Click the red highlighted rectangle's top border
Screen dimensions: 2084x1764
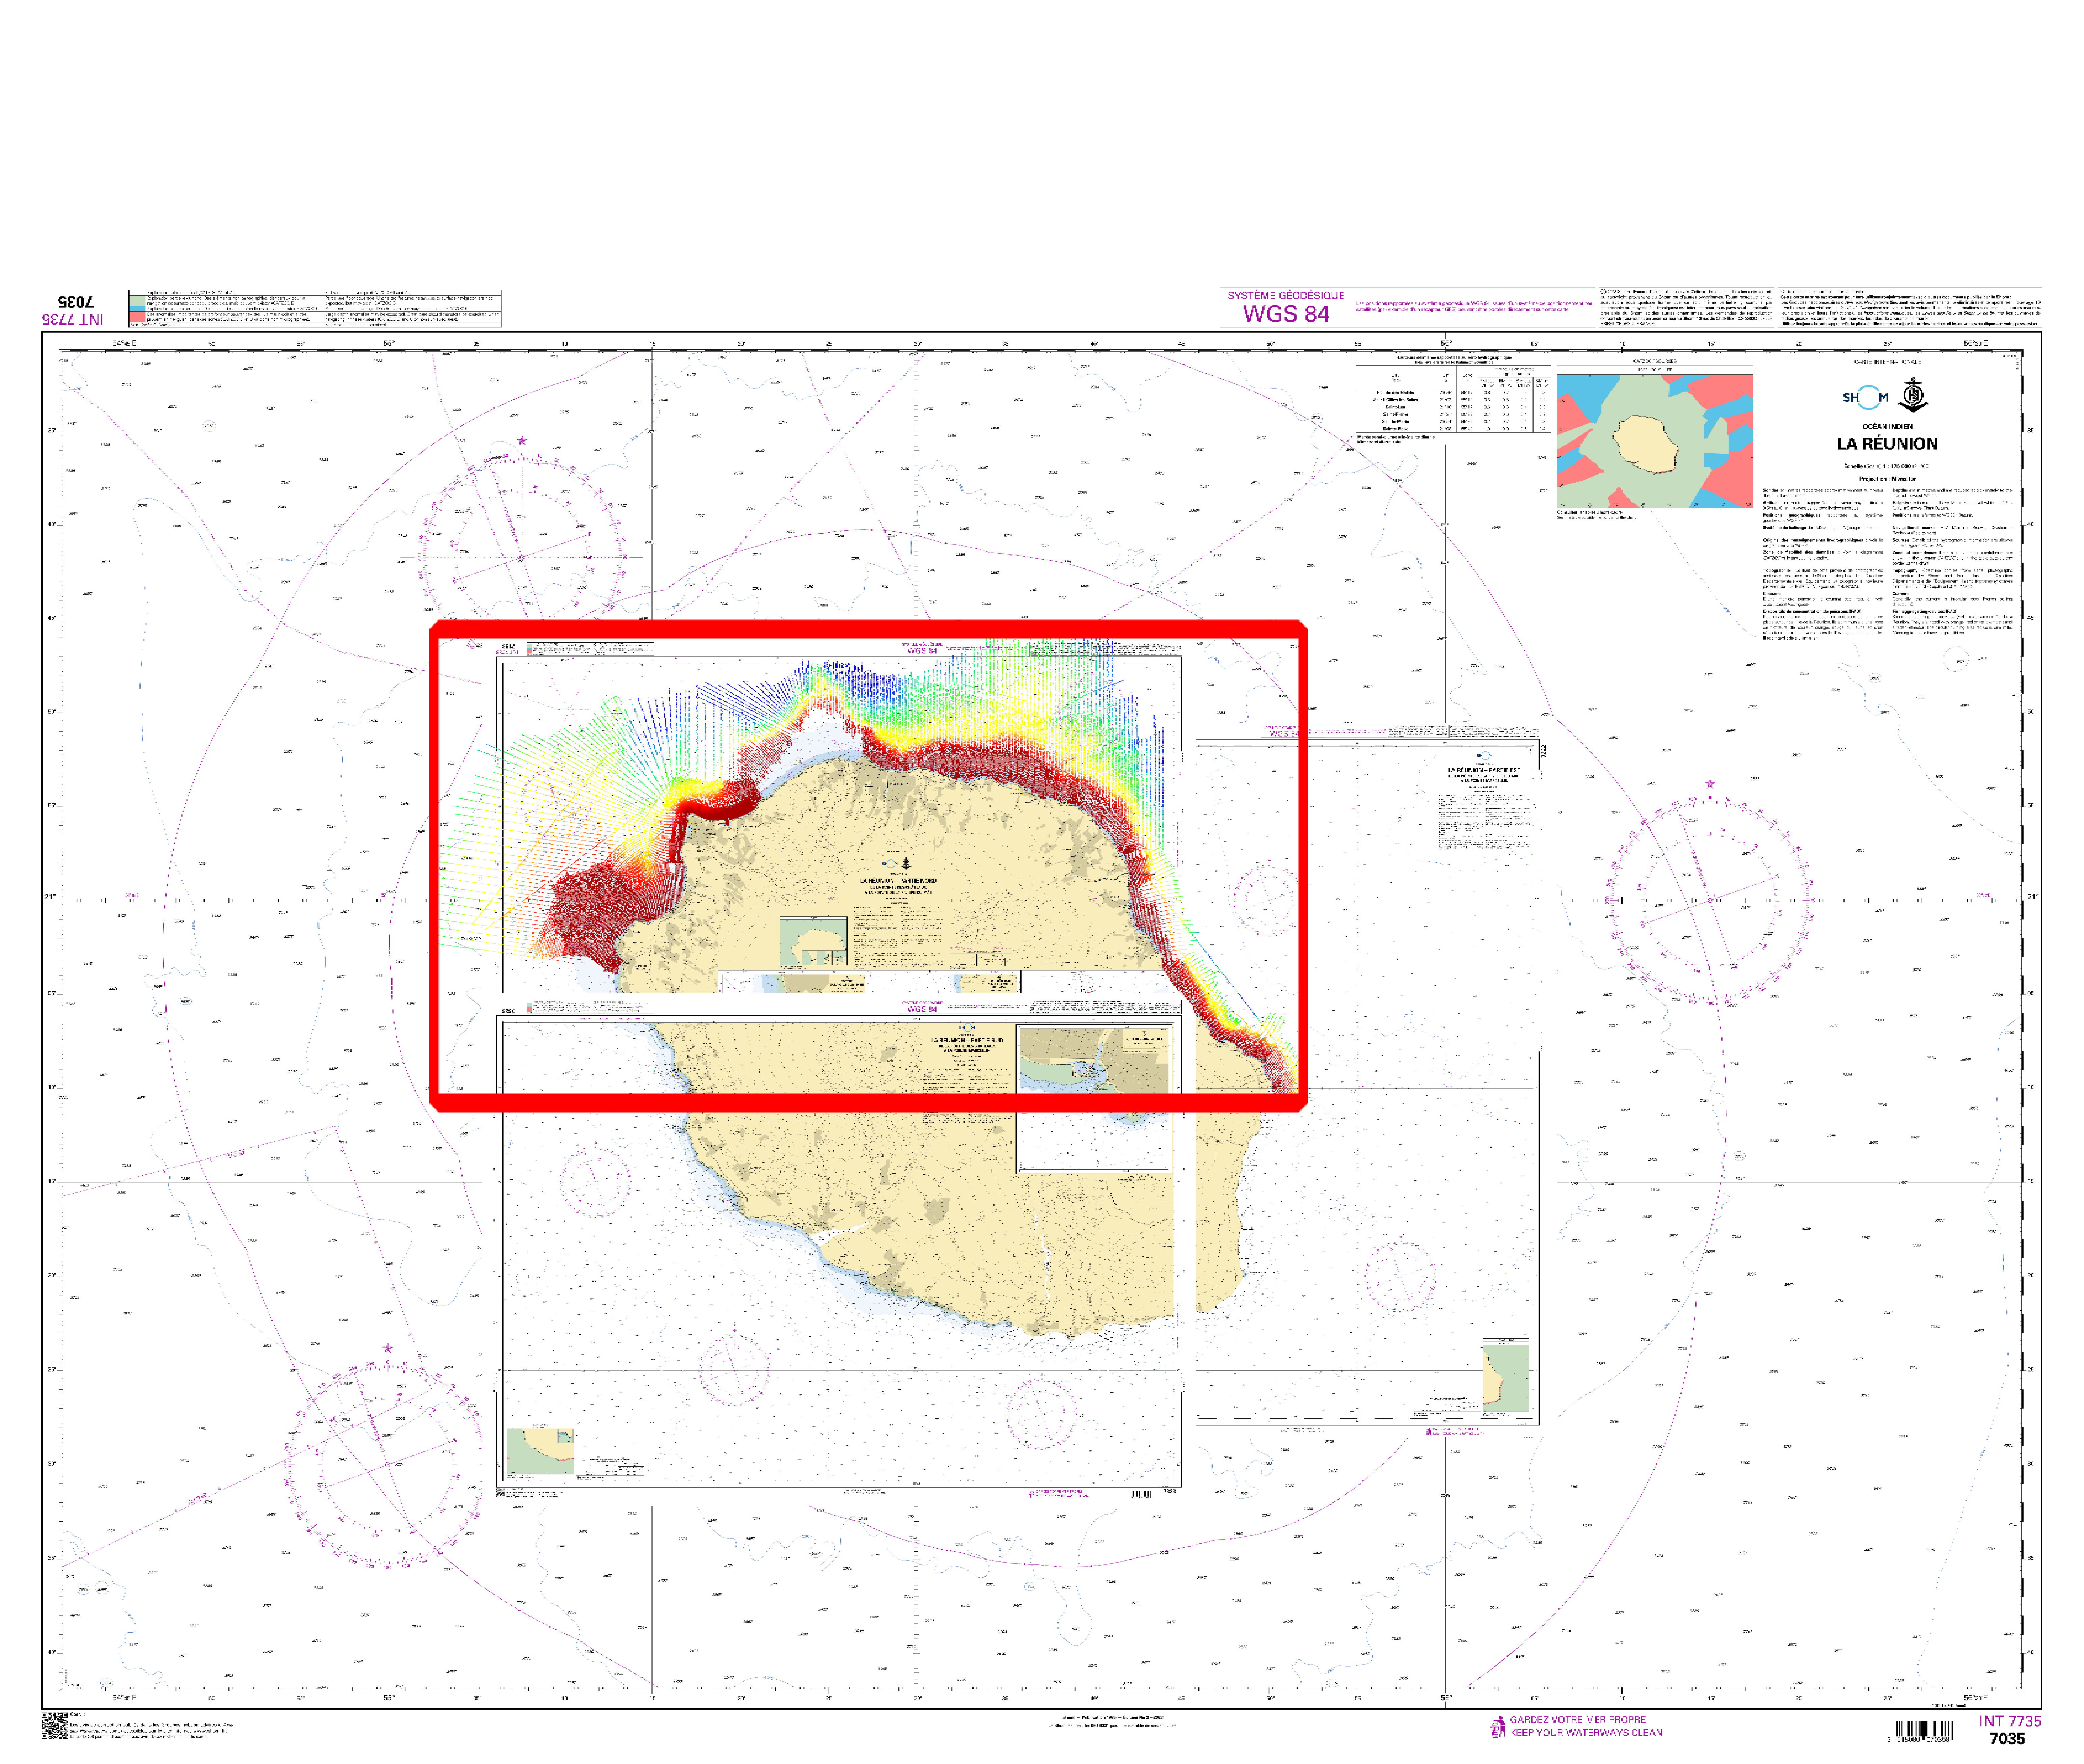coord(868,628)
